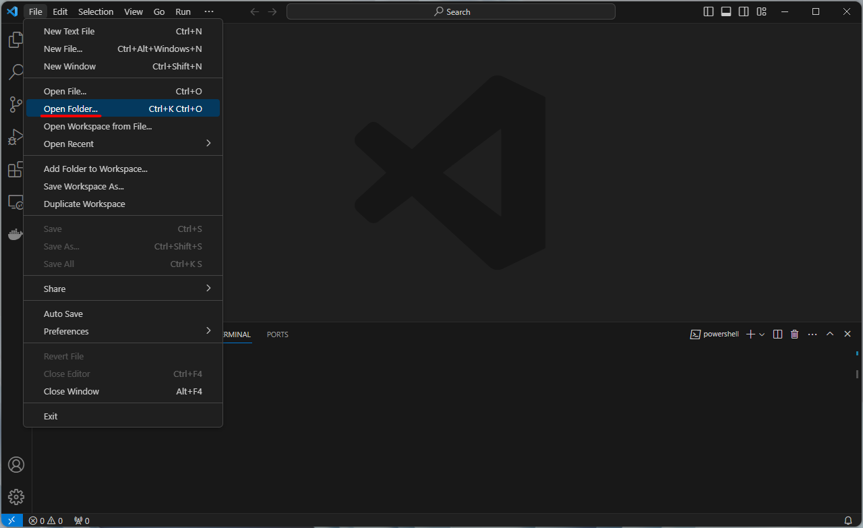Click the forwarded ports status item
Viewport: 863px width, 528px height.
pos(82,521)
